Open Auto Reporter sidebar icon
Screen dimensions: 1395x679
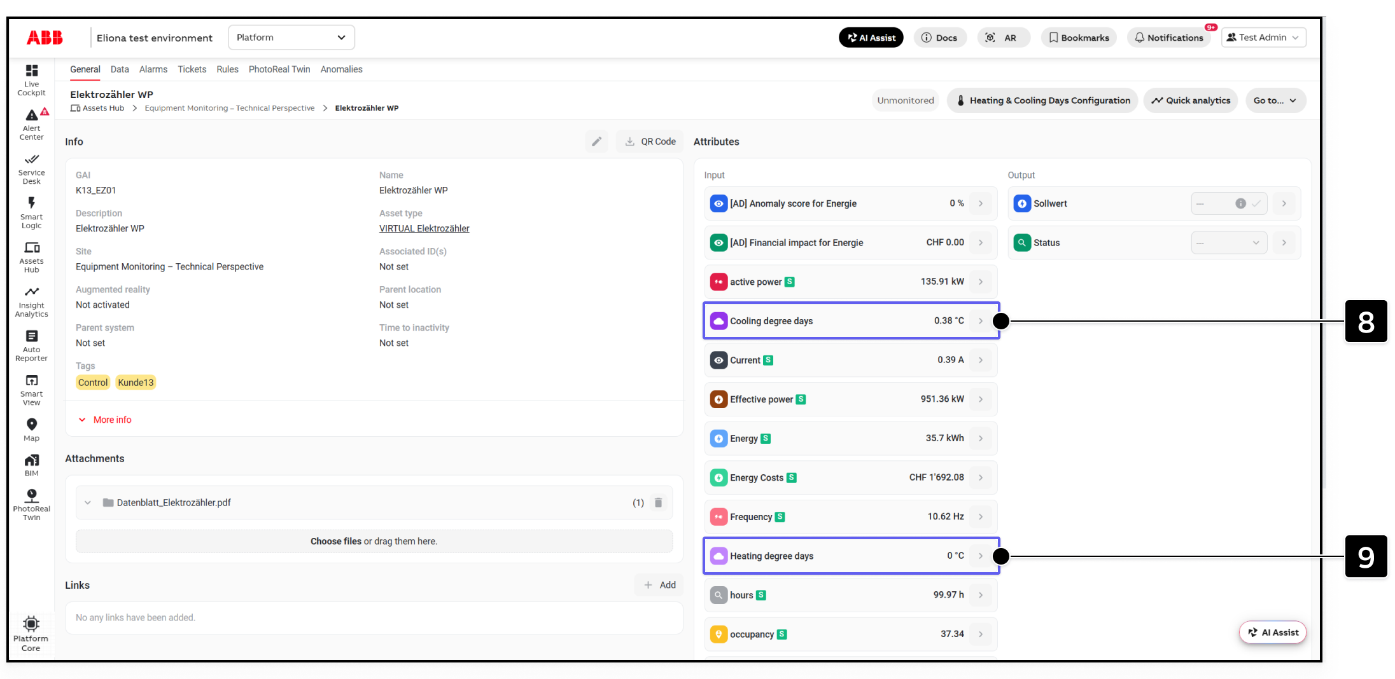tap(31, 345)
